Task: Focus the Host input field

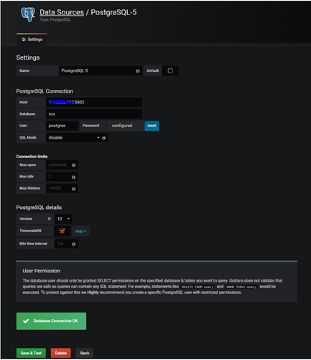Action: 94,102
